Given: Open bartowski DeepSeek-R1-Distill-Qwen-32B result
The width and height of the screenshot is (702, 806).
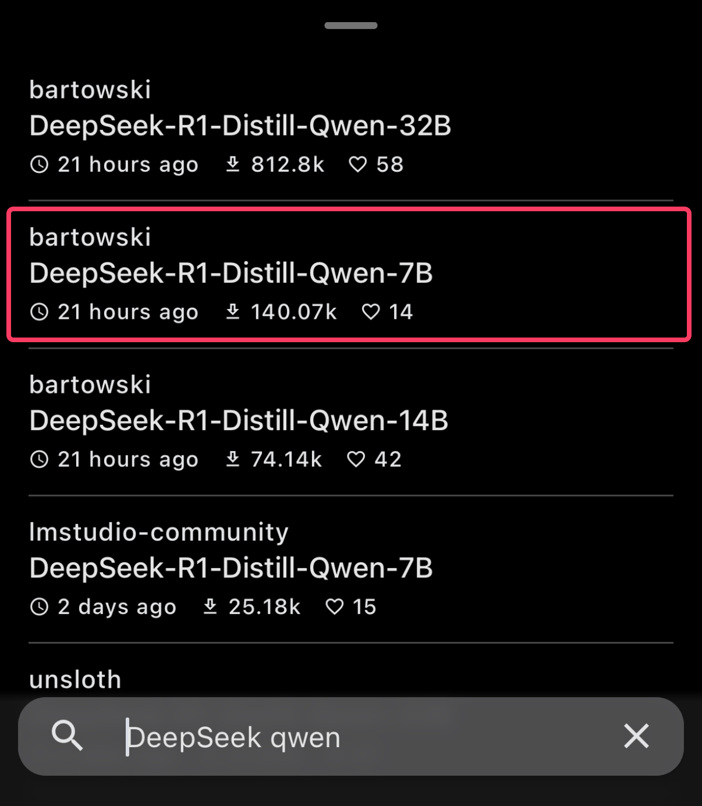Looking at the screenshot, I should pyautogui.click(x=240, y=126).
